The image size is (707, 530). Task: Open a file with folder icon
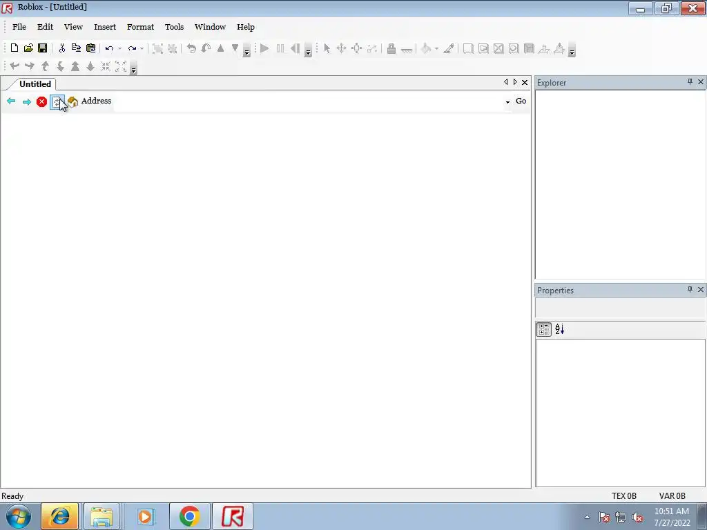tap(28, 48)
